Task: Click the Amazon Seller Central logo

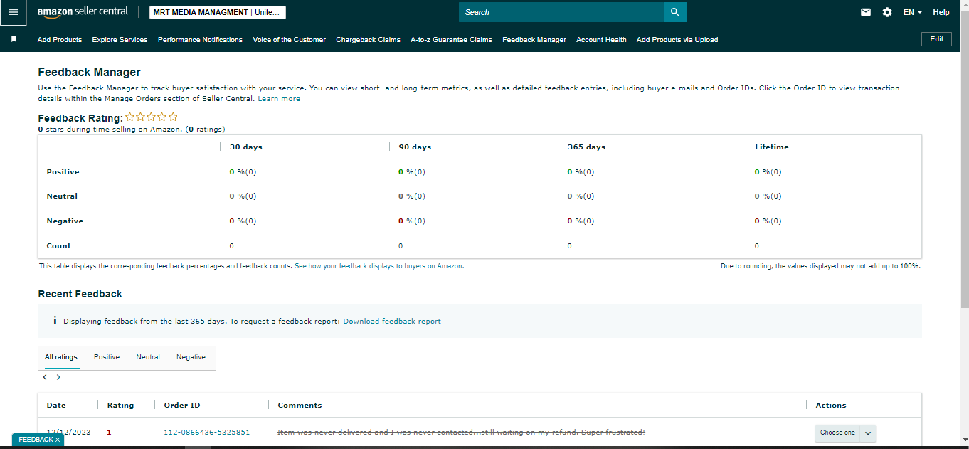Action: point(83,12)
